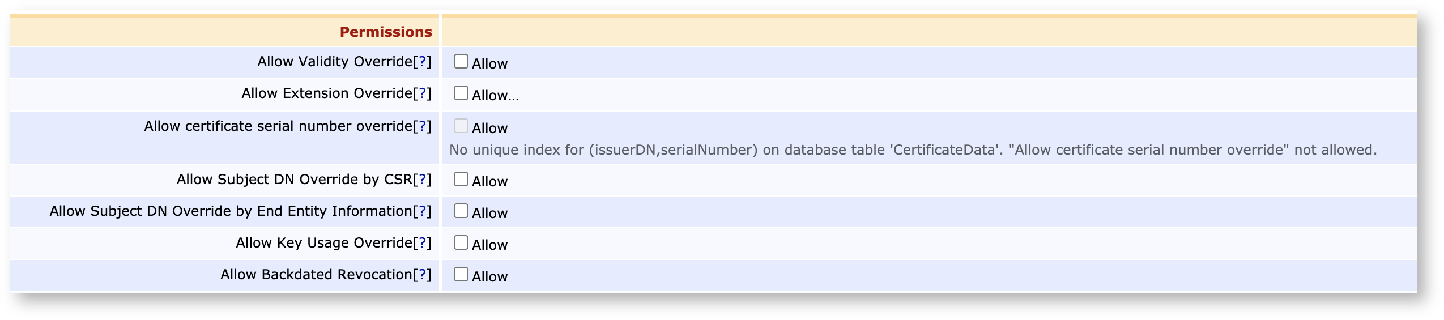This screenshot has height=320, width=1444.
Task: Click the Permissions section header
Action: tap(385, 32)
